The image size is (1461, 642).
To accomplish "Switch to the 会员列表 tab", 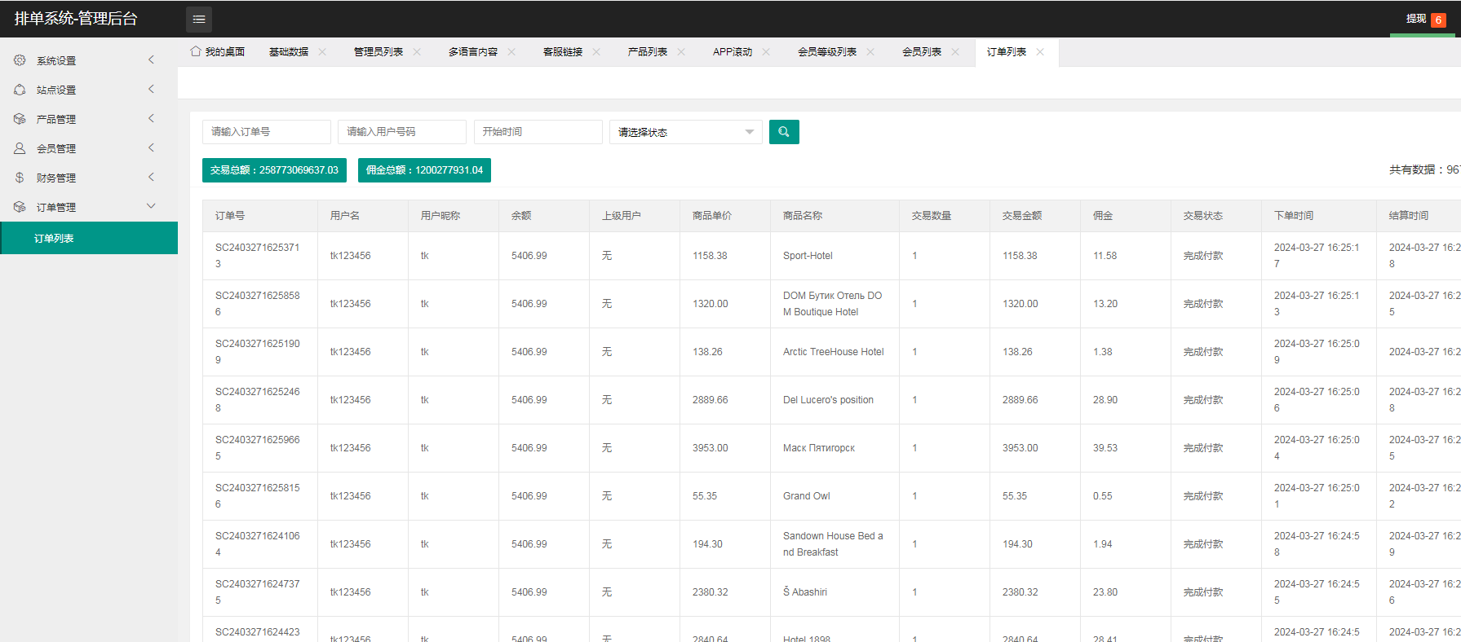I will click(x=922, y=52).
